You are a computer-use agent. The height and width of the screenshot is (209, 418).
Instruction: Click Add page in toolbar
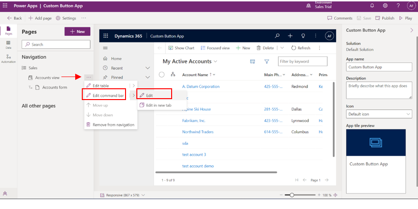[x=39, y=18]
